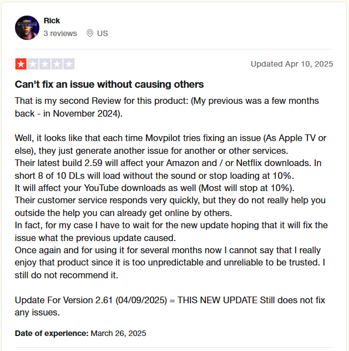
Task: Click the March 26, 2025 experience date
Action: pos(118,333)
